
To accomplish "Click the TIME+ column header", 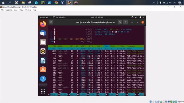I will [121, 46].
